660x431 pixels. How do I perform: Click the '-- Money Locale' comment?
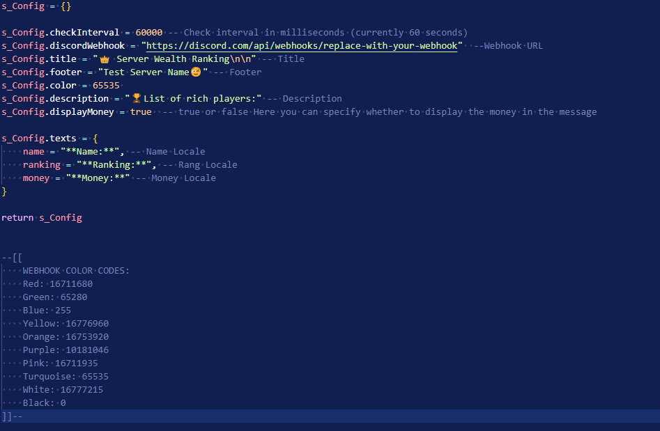click(x=176, y=178)
